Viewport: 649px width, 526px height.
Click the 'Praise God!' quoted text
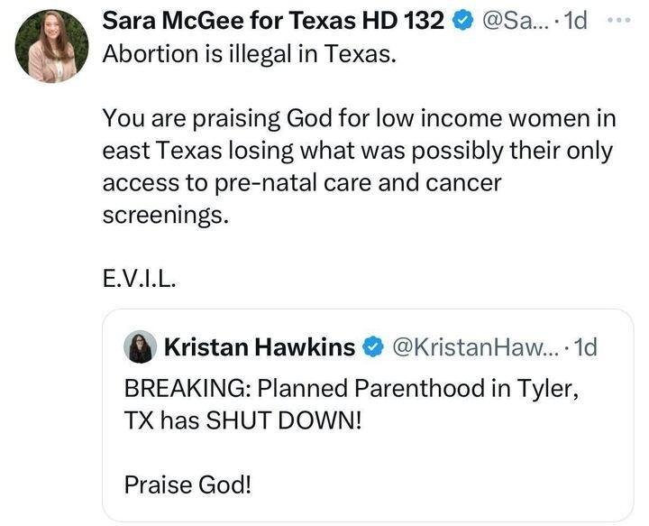tap(188, 485)
